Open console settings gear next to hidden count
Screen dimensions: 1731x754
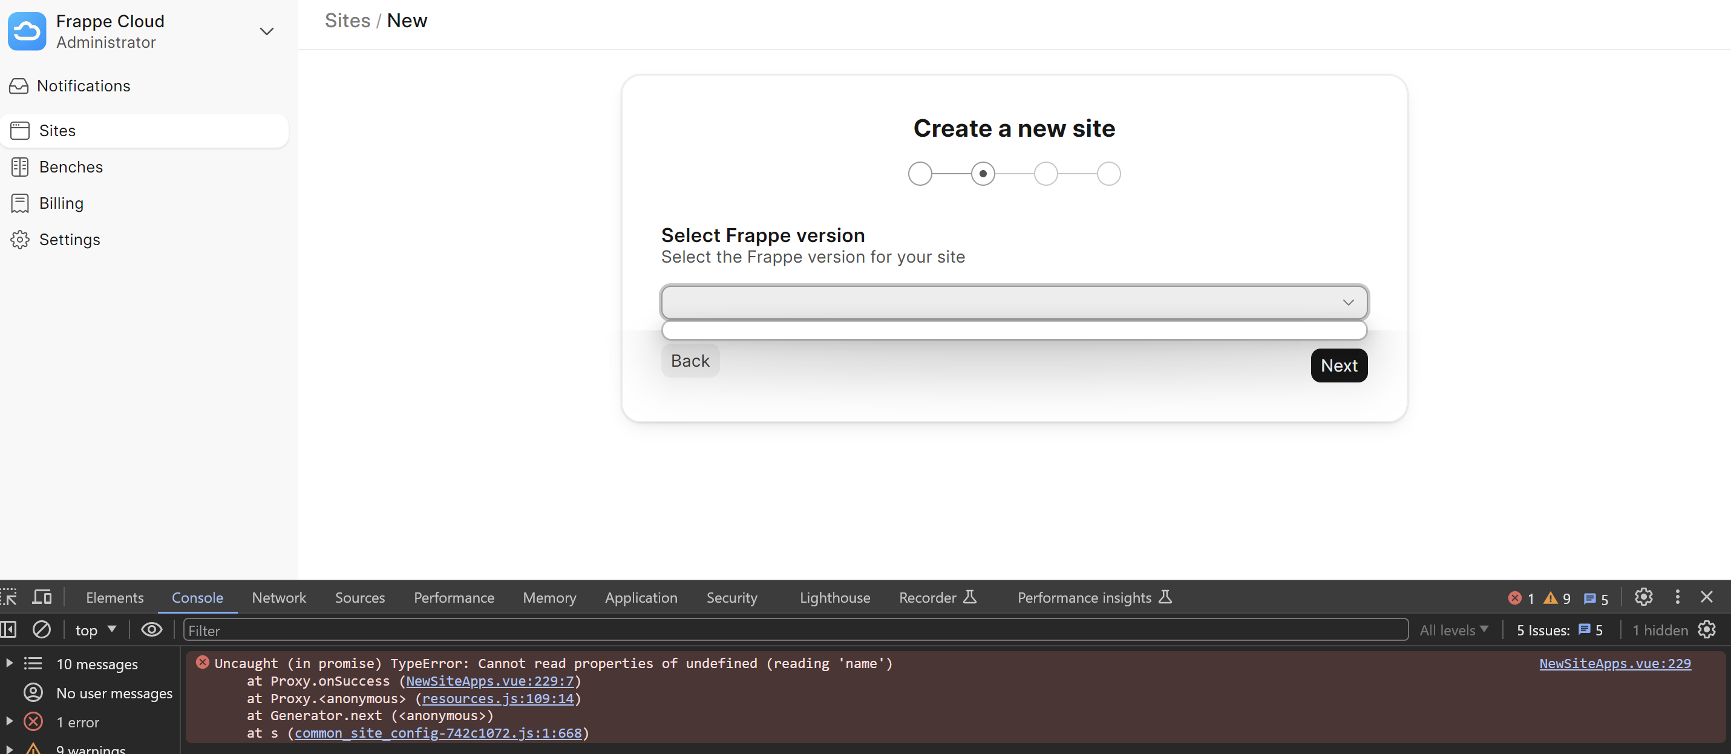click(1707, 630)
